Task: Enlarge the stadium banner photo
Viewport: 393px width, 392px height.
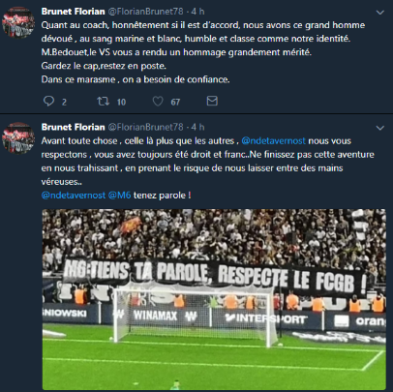Action: 214,299
